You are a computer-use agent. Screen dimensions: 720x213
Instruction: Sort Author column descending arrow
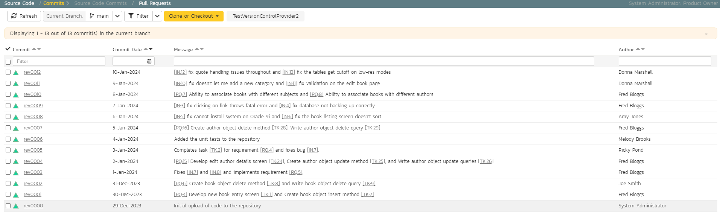[643, 49]
